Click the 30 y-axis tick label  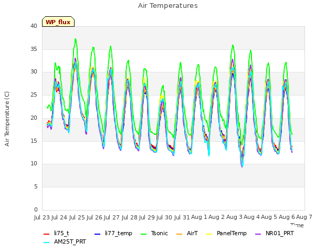point(34,72)
